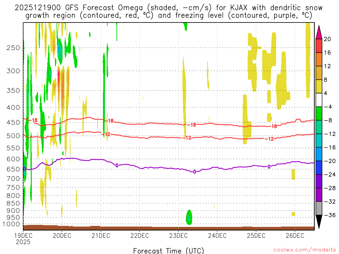Click the brown terrain band at chart bottom

(169, 228)
